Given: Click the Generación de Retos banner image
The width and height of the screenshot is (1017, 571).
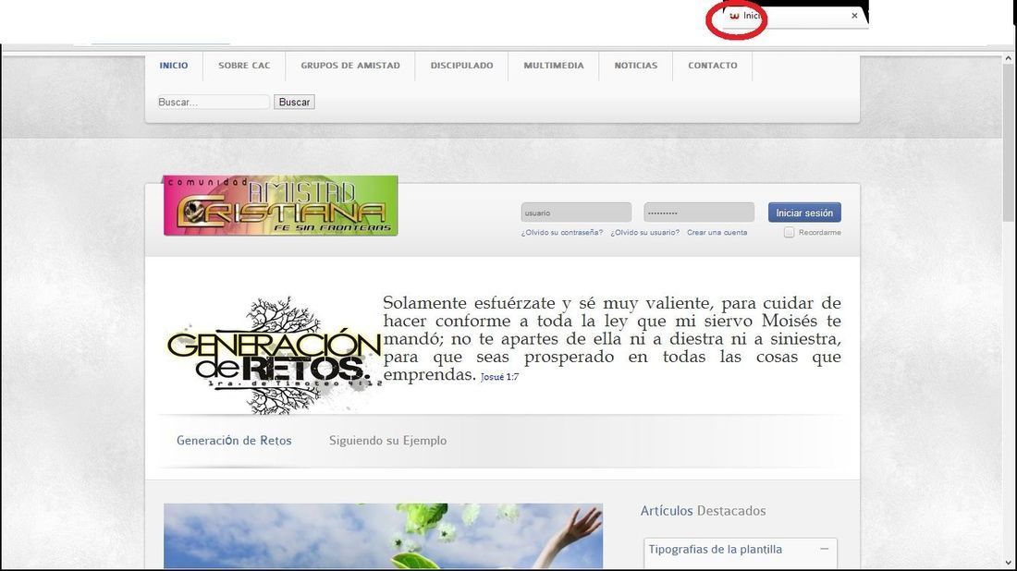Looking at the screenshot, I should [x=274, y=355].
